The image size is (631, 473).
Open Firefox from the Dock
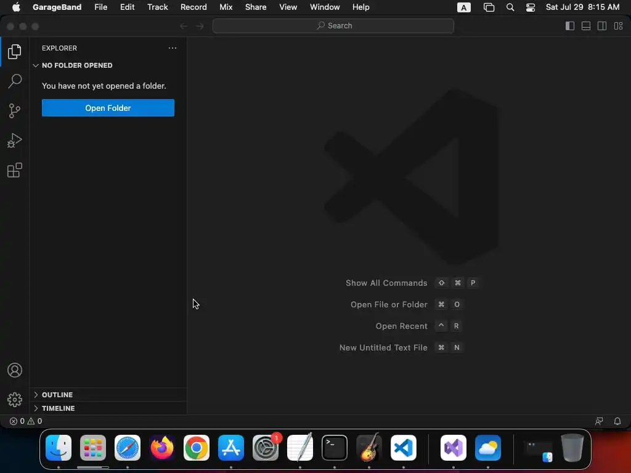coord(162,448)
